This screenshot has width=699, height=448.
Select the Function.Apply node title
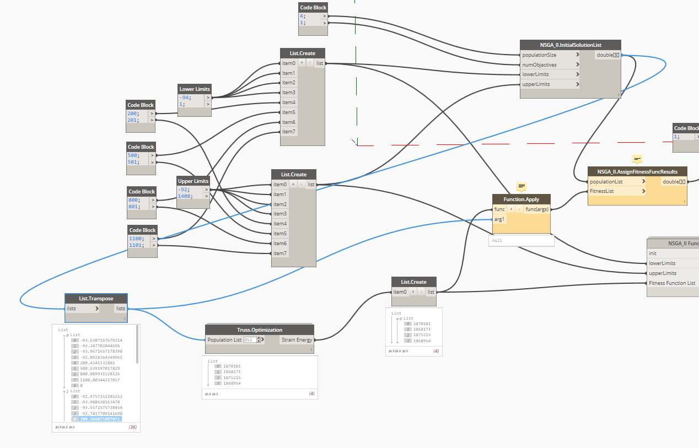click(x=521, y=199)
